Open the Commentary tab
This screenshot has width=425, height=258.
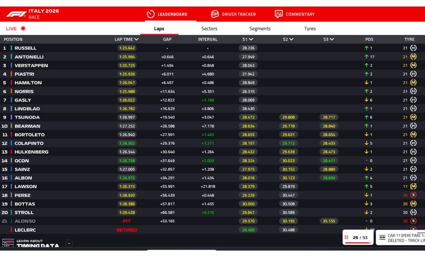tap(295, 14)
